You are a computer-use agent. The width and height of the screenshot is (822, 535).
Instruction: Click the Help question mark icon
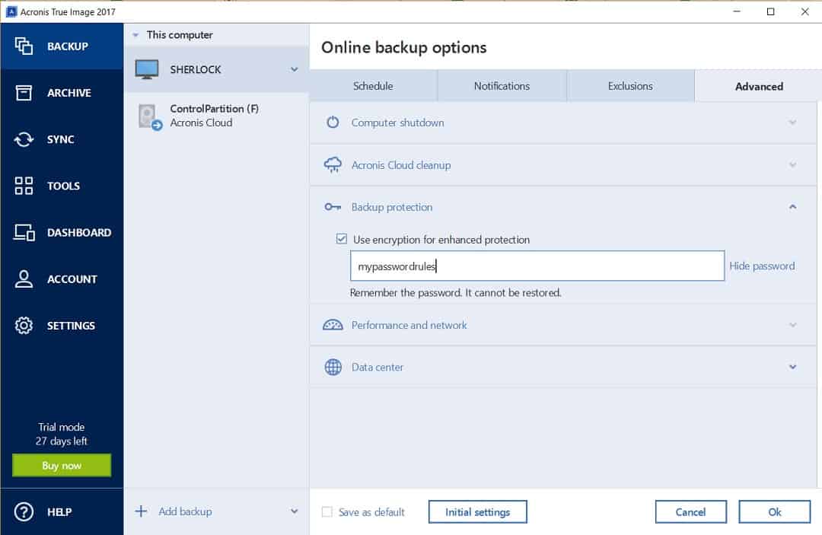click(24, 511)
